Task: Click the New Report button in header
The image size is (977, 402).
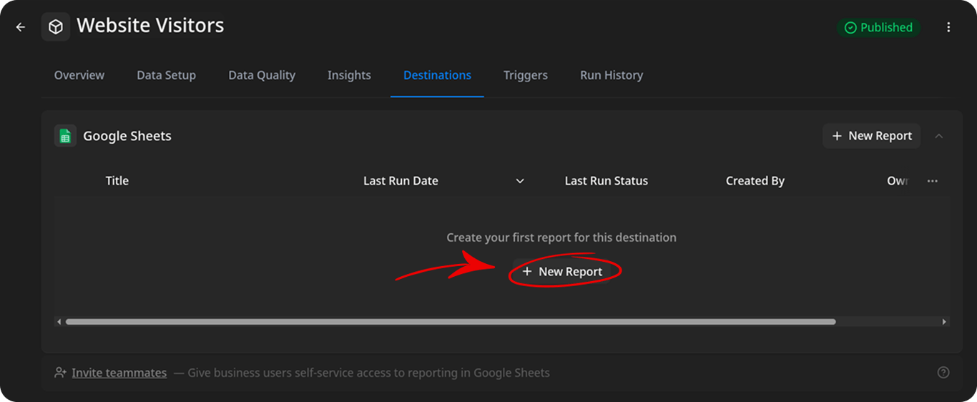Action: [871, 136]
